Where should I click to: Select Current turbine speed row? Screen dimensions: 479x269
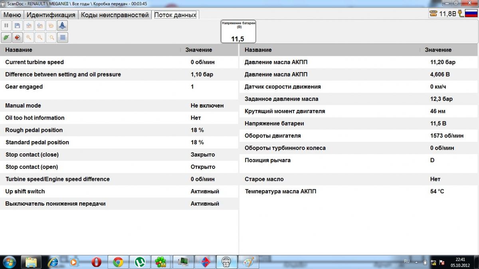pos(119,62)
